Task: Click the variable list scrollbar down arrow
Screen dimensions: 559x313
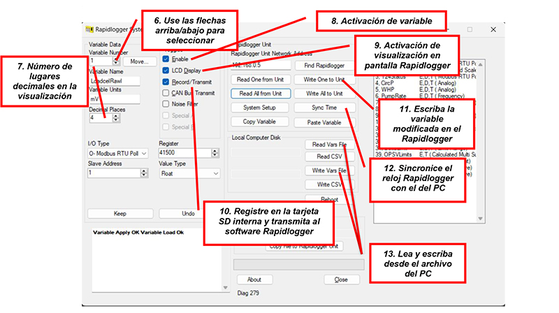Action: (480, 219)
